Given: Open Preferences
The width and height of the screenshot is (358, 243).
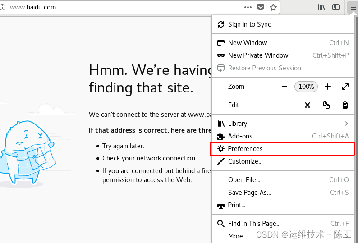Looking at the screenshot, I should [282, 149].
